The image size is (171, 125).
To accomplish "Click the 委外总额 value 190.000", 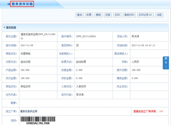I will [x=136, y=70].
